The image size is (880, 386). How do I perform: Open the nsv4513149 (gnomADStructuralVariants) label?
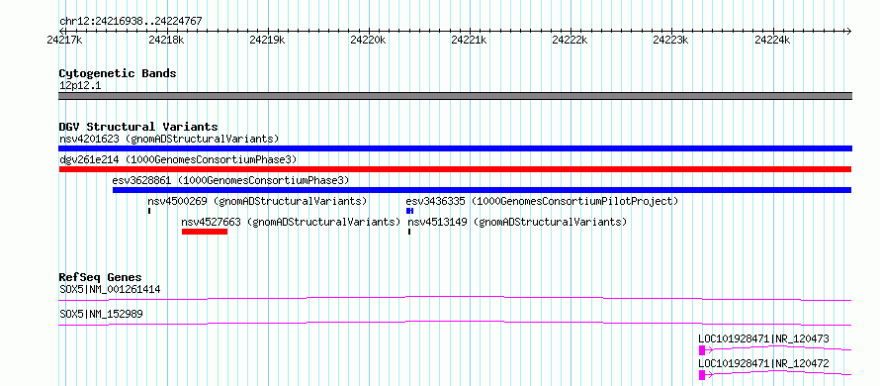517,222
